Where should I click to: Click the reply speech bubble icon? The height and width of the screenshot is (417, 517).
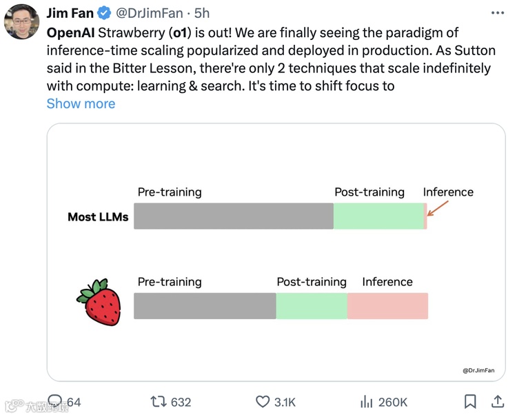point(55,401)
